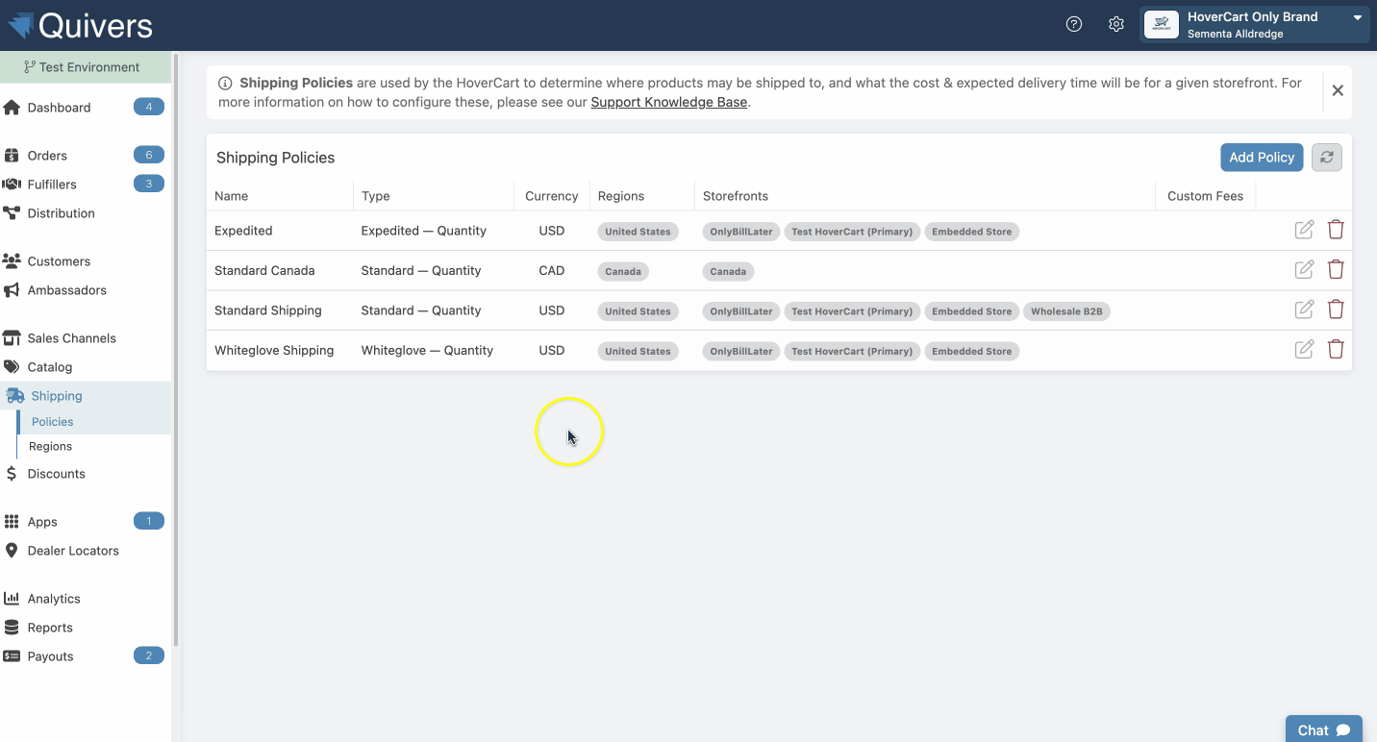This screenshot has width=1377, height=742.
Task: Open the Reports page
Action: click(50, 628)
